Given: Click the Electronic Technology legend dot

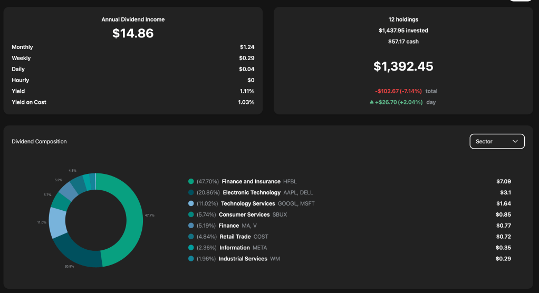Looking at the screenshot, I should 191,192.
